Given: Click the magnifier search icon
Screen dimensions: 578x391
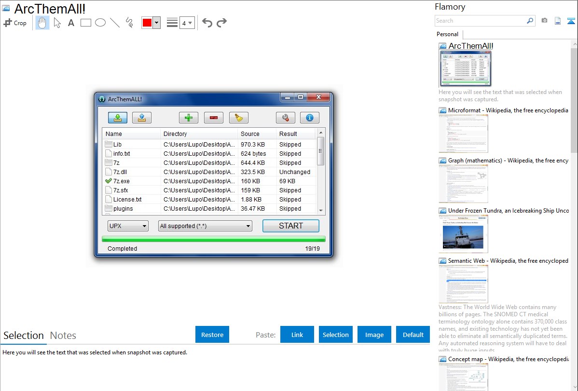Looking at the screenshot, I should pyautogui.click(x=530, y=21).
